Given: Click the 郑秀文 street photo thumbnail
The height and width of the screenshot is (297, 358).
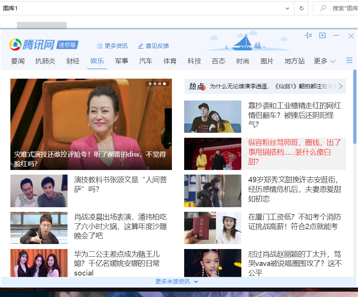Looking at the screenshot, I should [213, 191].
